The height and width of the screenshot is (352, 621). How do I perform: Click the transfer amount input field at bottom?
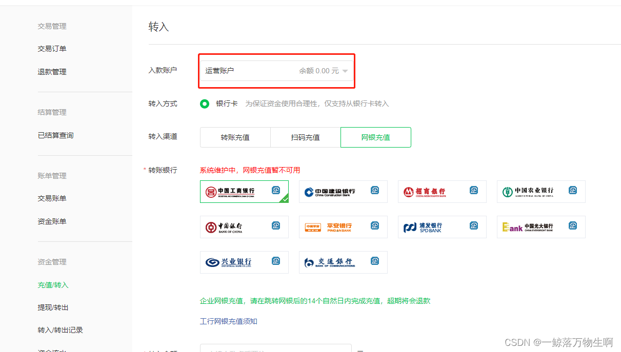click(x=275, y=348)
